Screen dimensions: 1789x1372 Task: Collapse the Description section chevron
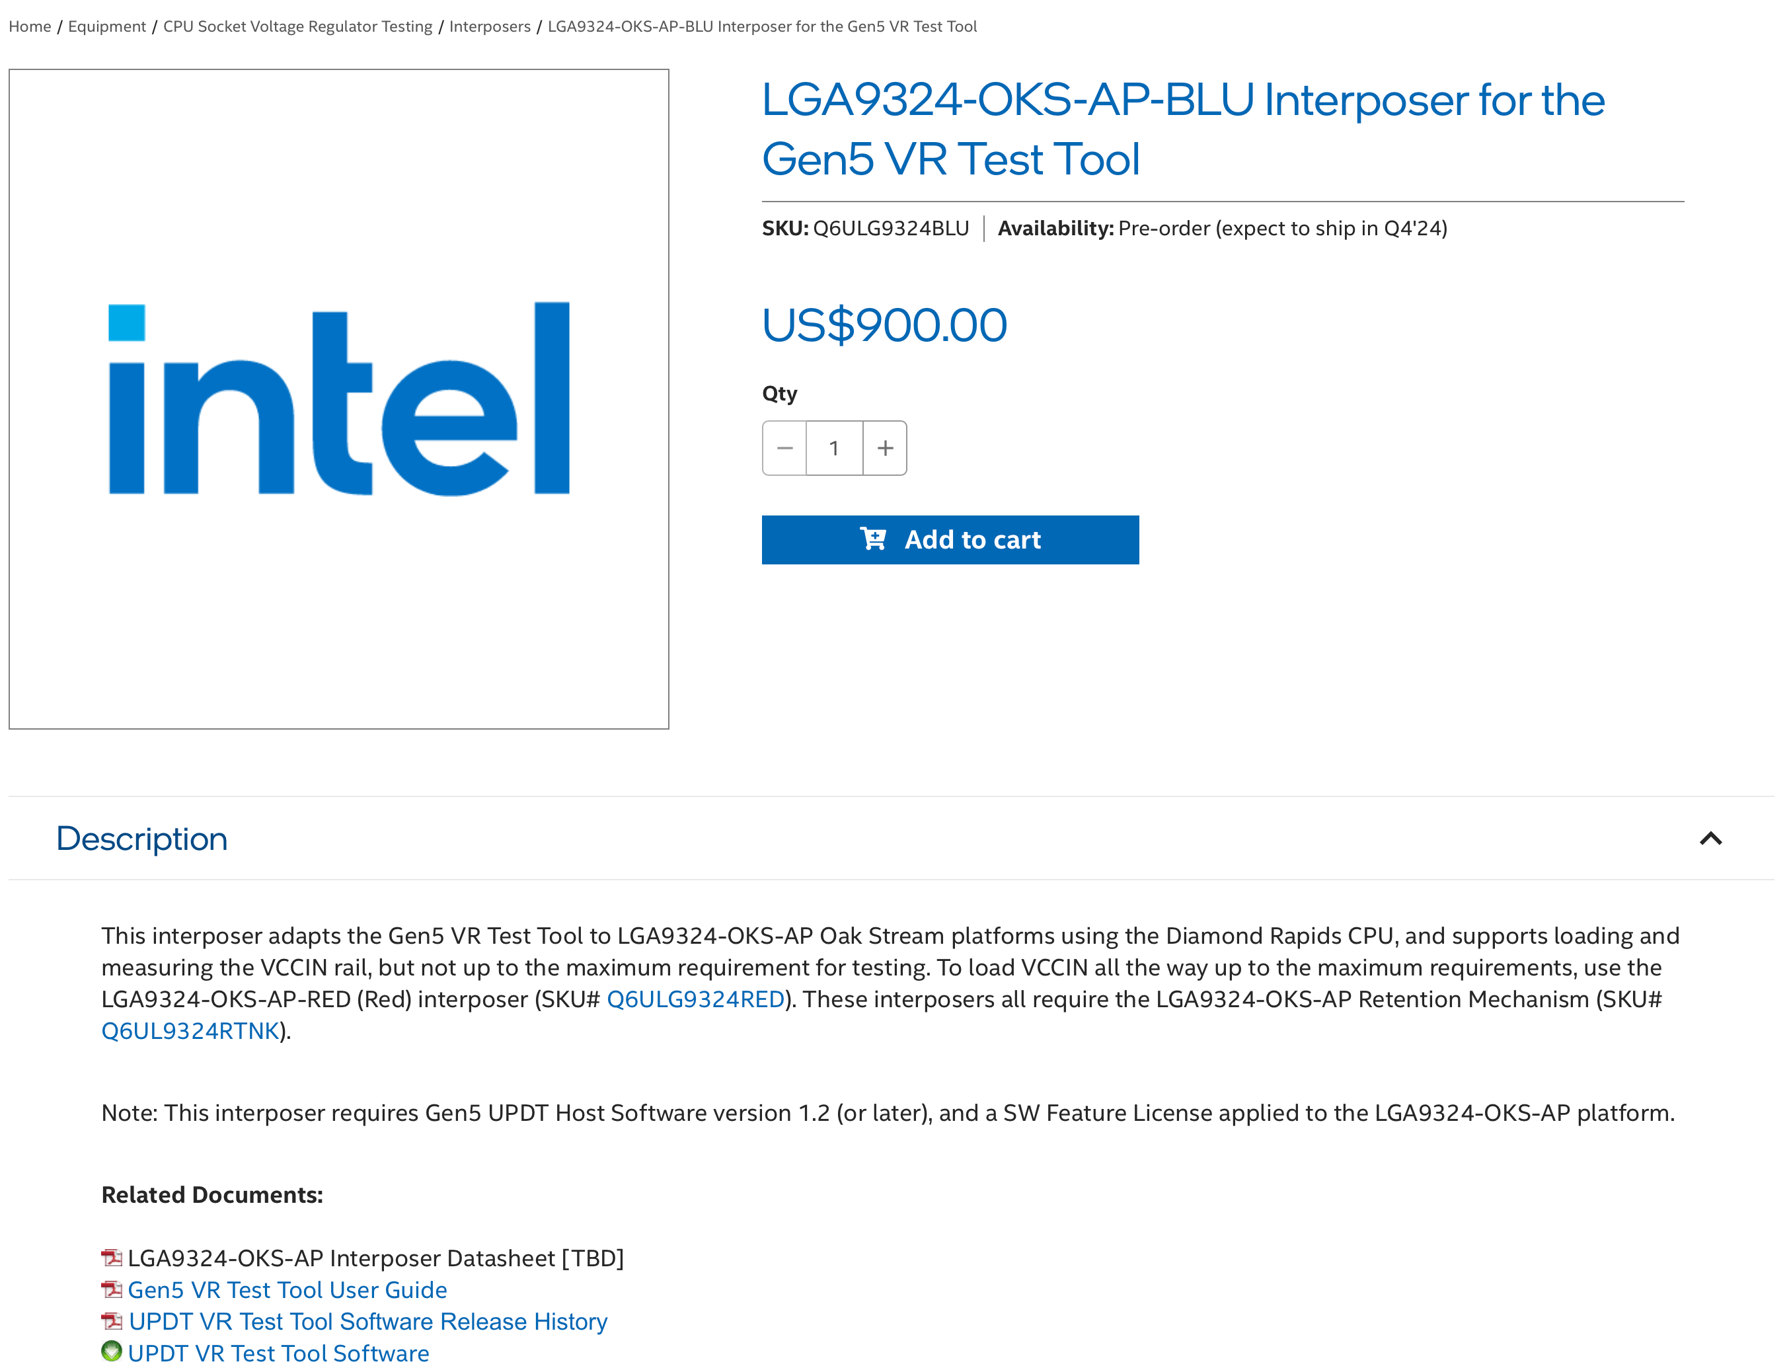(x=1710, y=839)
